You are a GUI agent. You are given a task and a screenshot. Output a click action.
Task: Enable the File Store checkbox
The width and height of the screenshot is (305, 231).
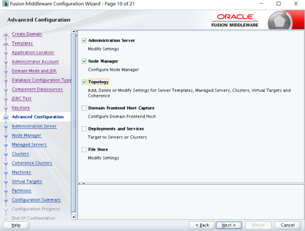84,149
